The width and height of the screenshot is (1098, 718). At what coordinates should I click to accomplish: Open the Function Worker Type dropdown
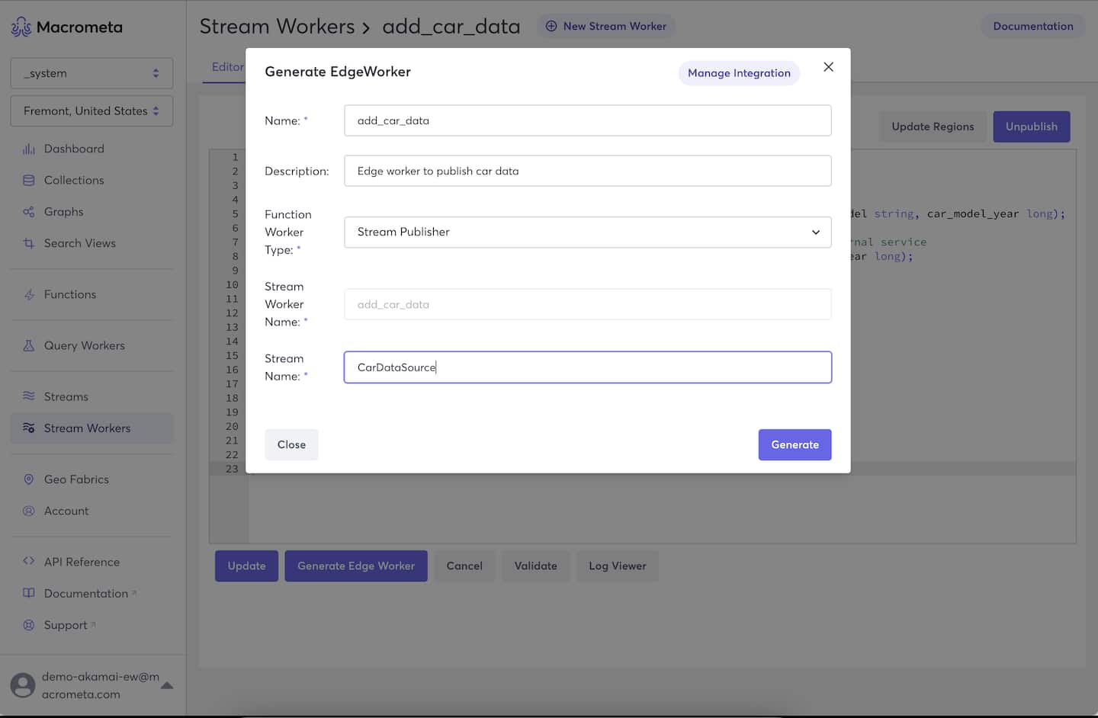click(587, 232)
